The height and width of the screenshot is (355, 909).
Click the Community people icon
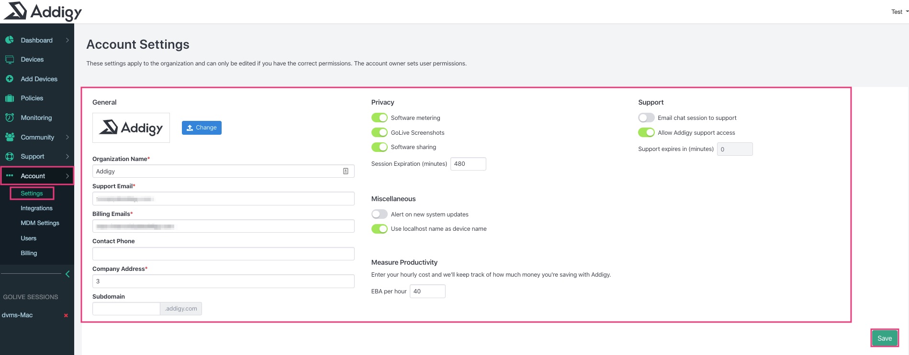pyautogui.click(x=10, y=137)
